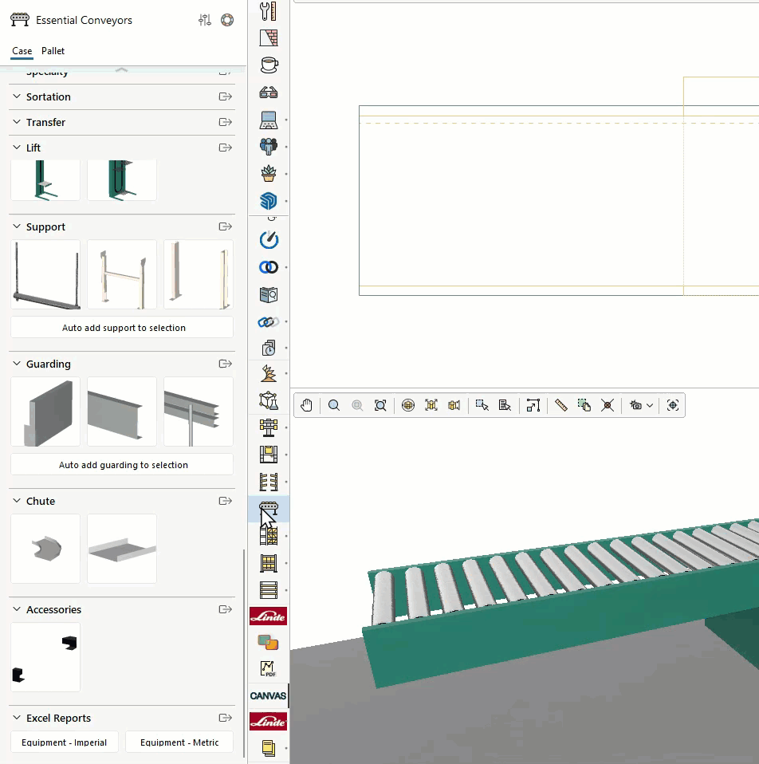The height and width of the screenshot is (764, 759).
Task: Open the people group extension
Action: (x=269, y=147)
